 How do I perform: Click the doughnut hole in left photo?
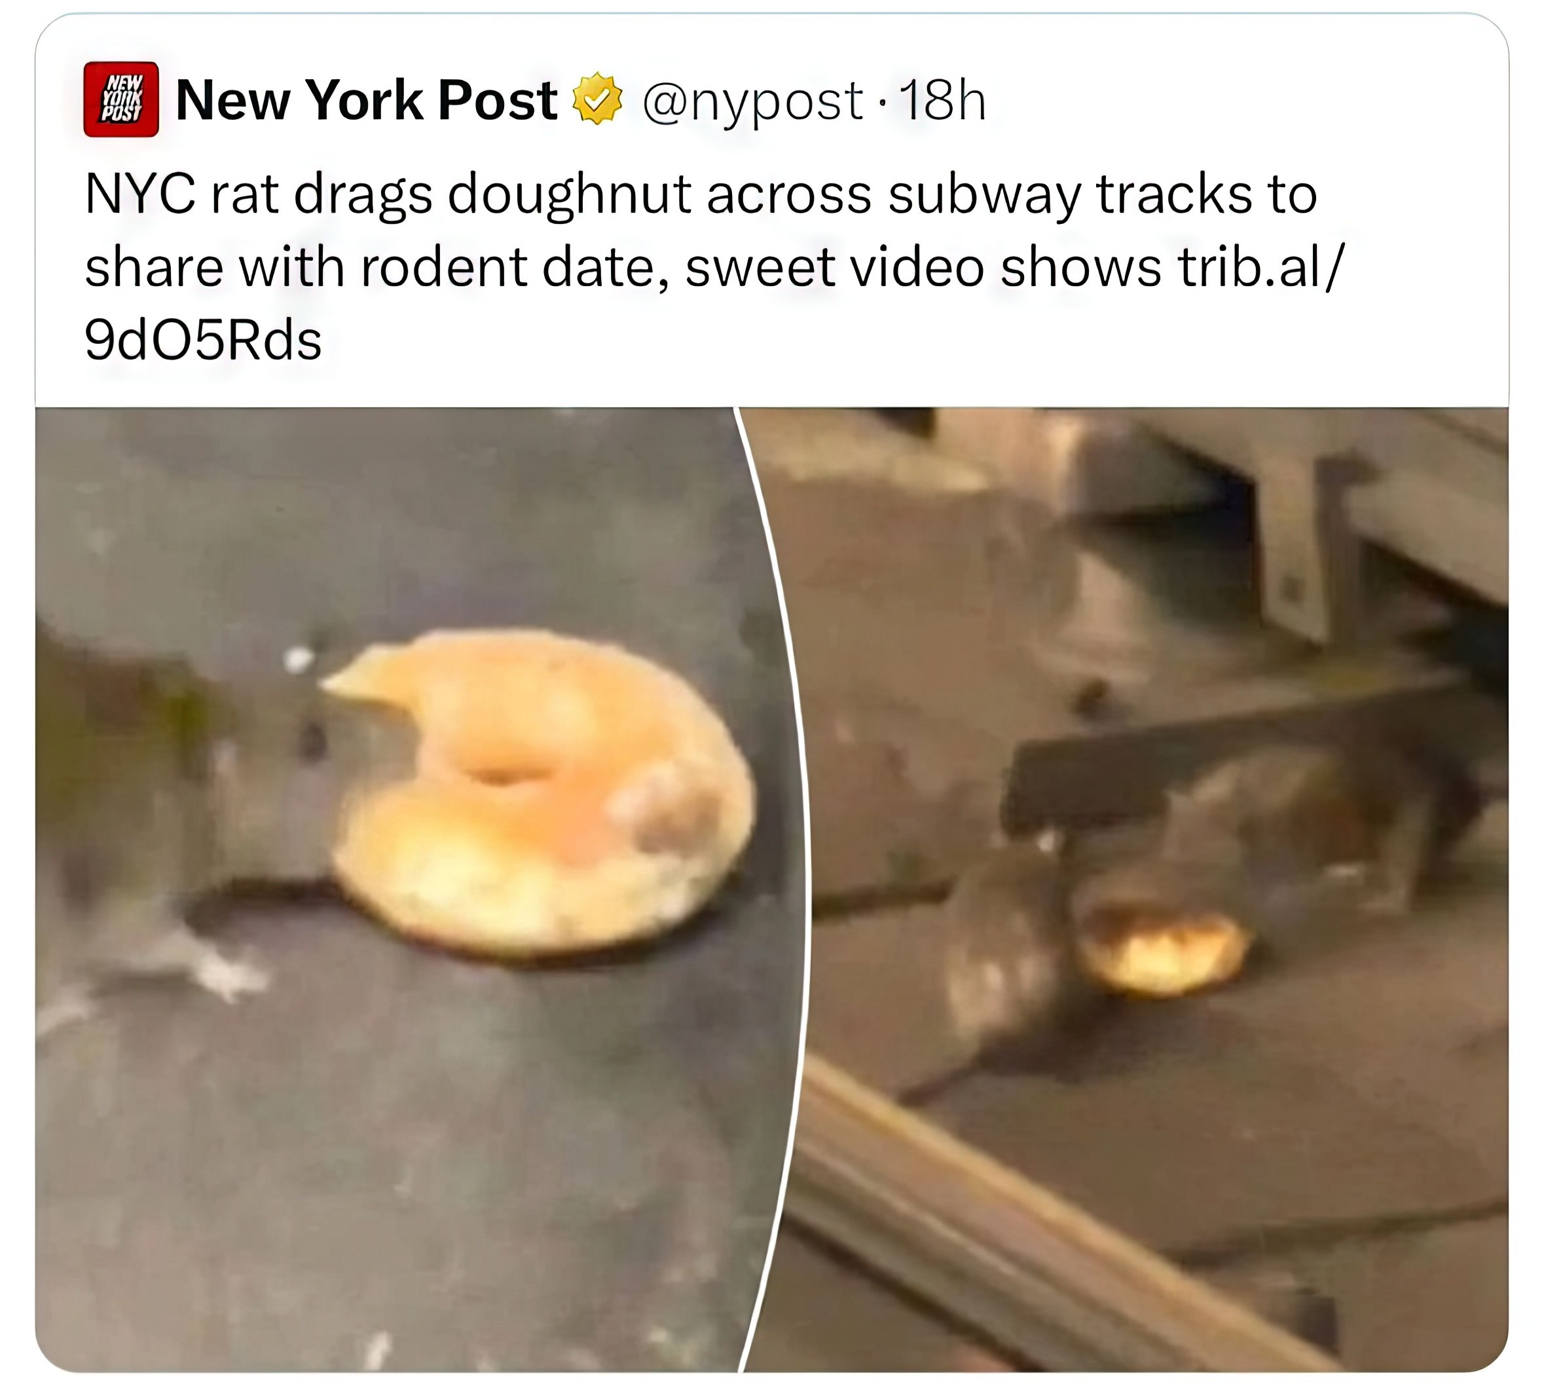502,773
